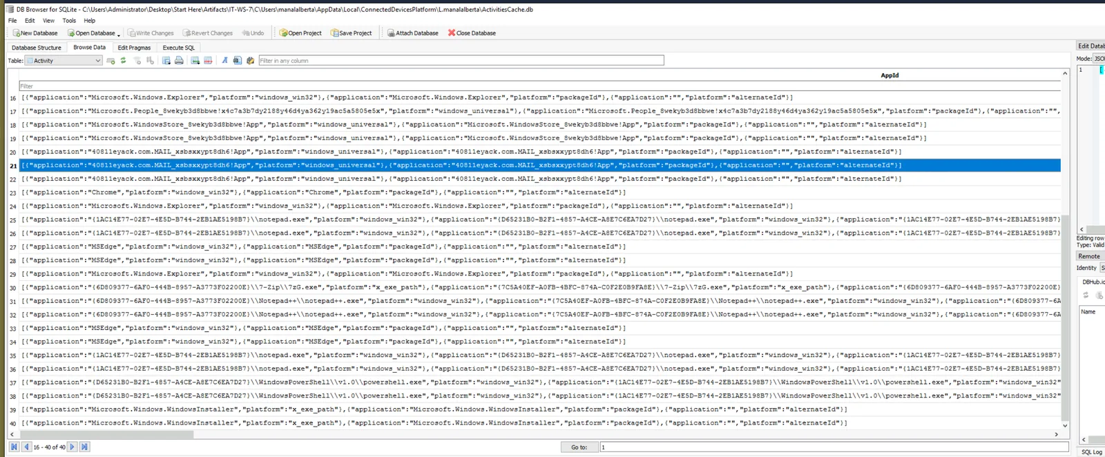Open the Mode dropdown in Edit panel

click(x=1099, y=59)
